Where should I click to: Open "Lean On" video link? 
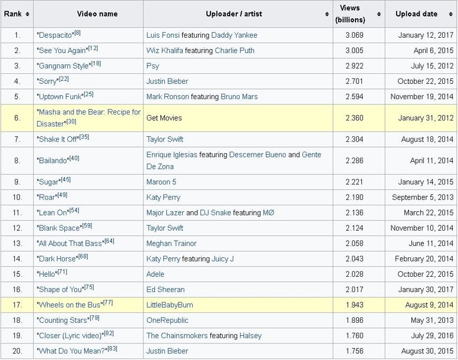click(53, 213)
